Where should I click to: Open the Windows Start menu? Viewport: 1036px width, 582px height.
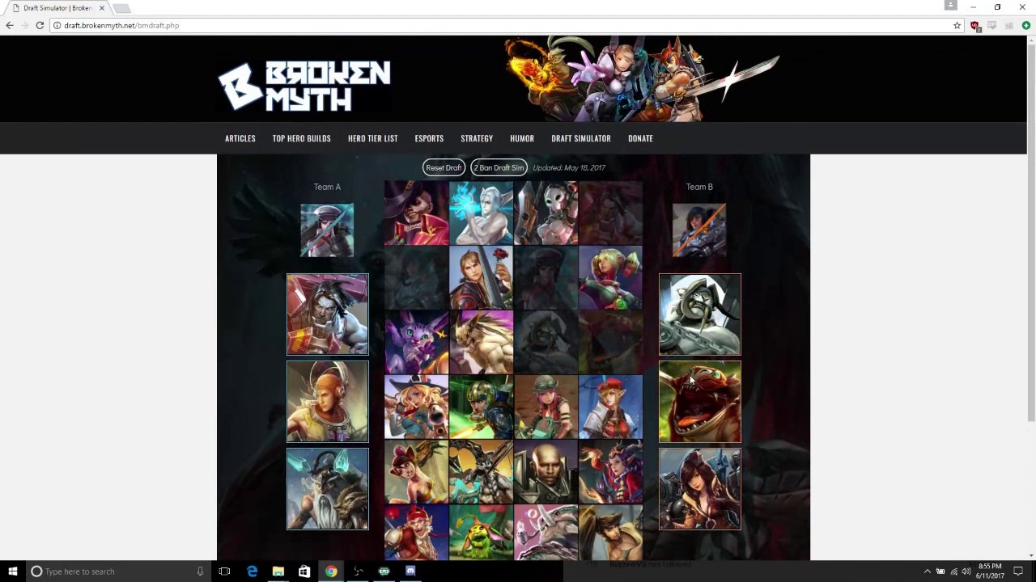pyautogui.click(x=12, y=571)
